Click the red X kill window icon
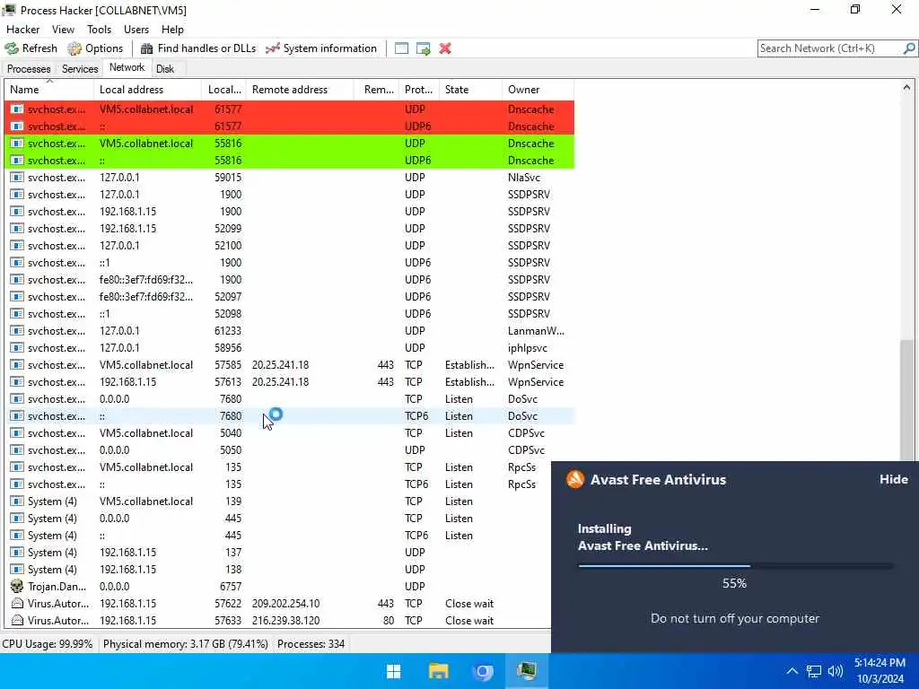The height and width of the screenshot is (689, 919). point(445,48)
